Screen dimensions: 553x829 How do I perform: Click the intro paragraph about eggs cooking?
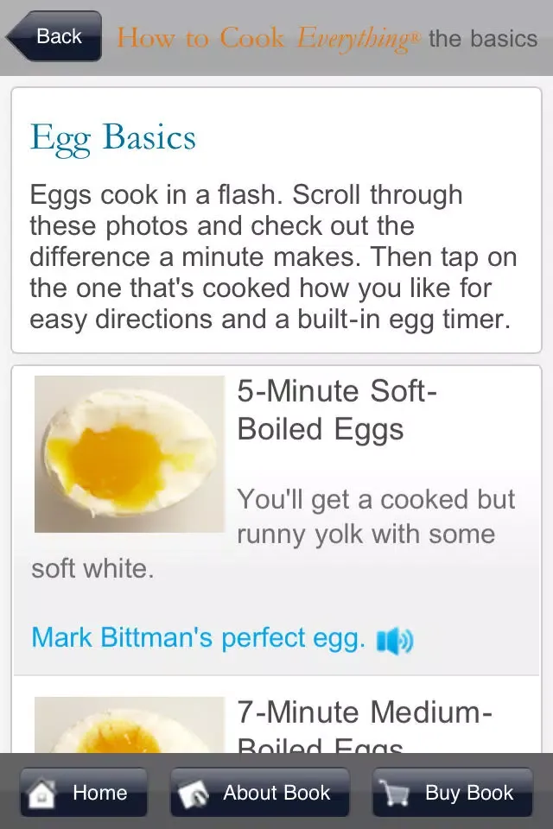[272, 256]
